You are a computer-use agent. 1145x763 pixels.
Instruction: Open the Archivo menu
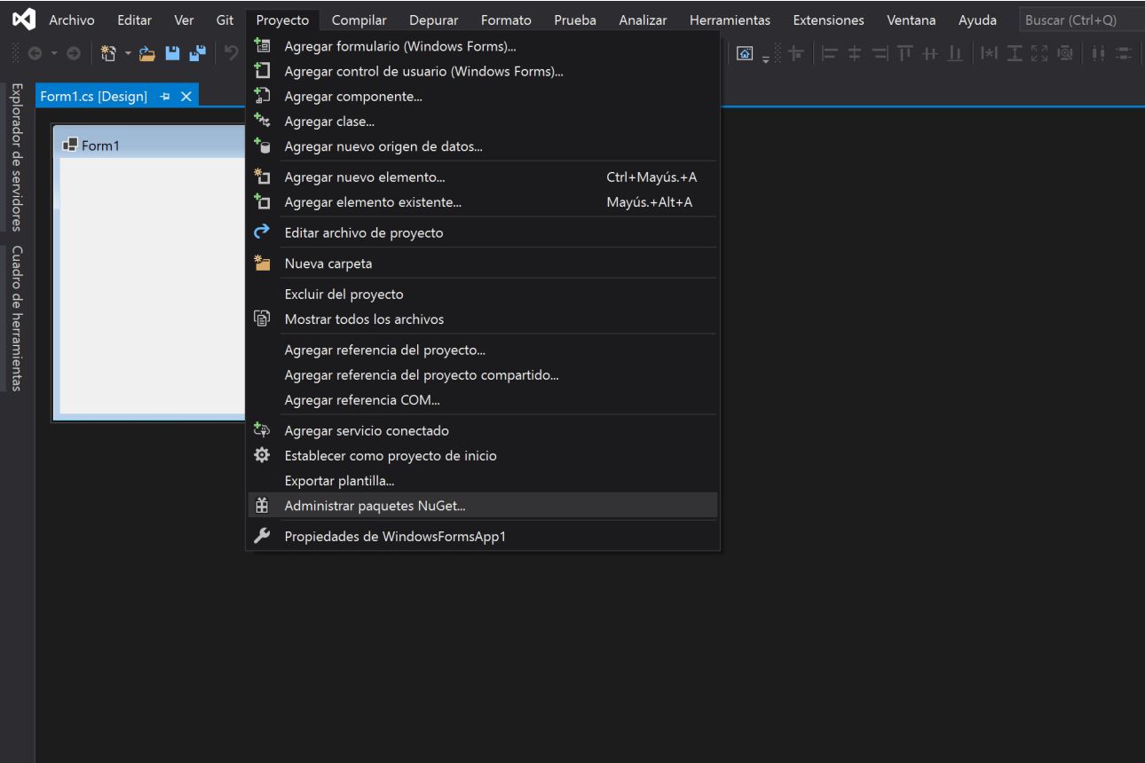coord(72,20)
